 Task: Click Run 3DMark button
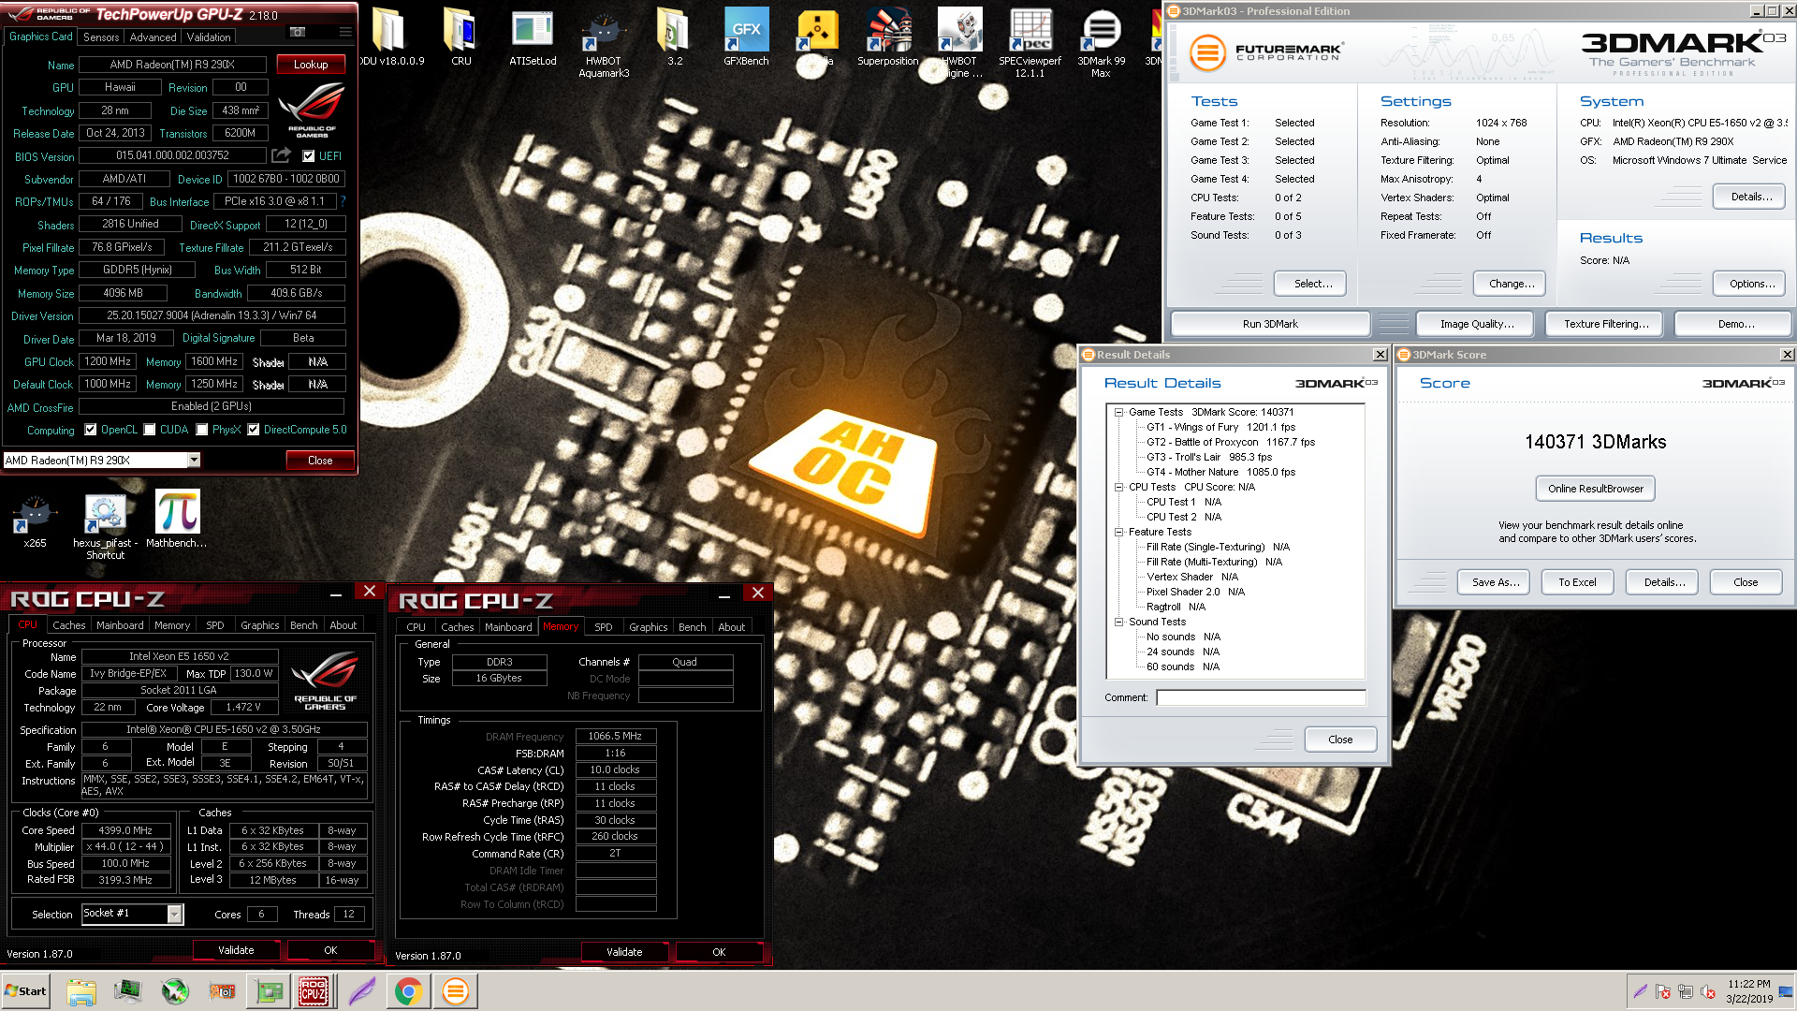click(1270, 324)
